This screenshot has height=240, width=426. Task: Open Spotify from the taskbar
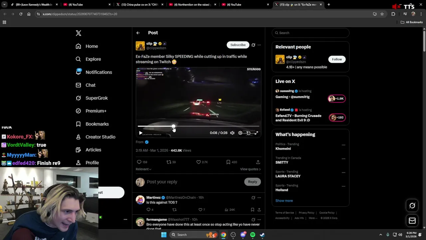click(253, 235)
